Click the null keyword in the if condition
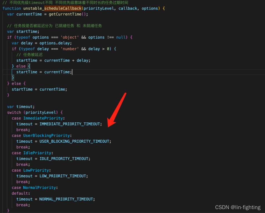This screenshot has height=213, width=265. [121, 37]
